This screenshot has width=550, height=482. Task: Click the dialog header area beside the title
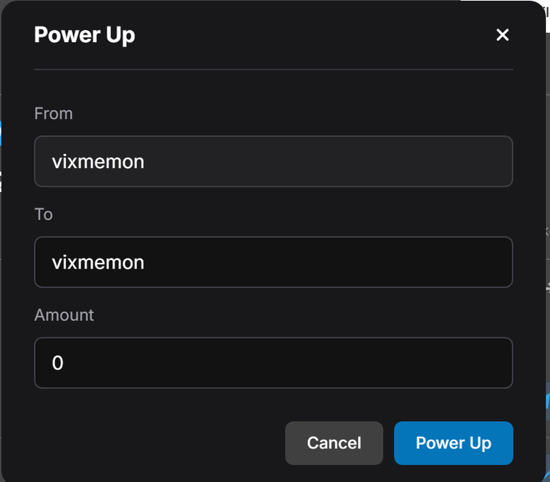pos(316,35)
